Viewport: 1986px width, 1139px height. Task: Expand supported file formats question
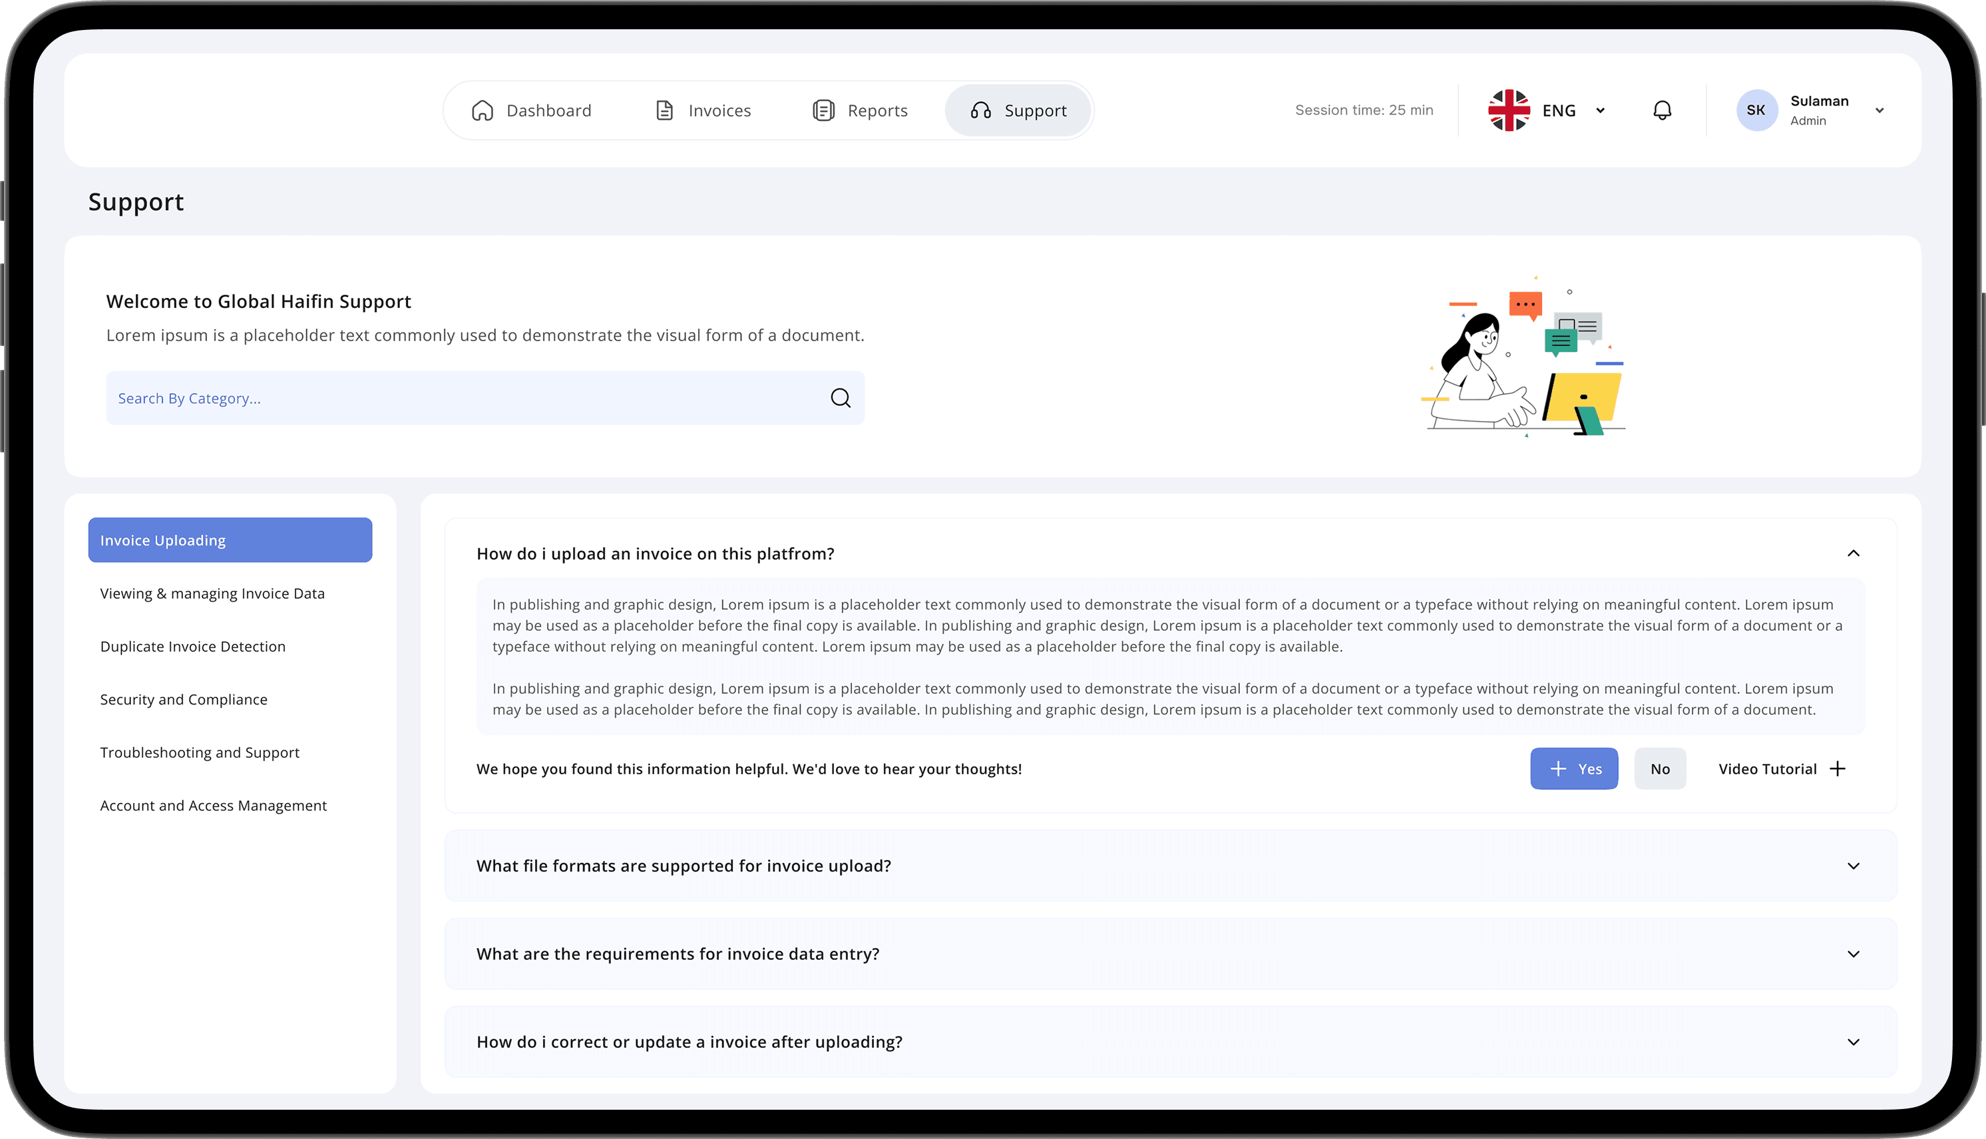pos(1853,866)
